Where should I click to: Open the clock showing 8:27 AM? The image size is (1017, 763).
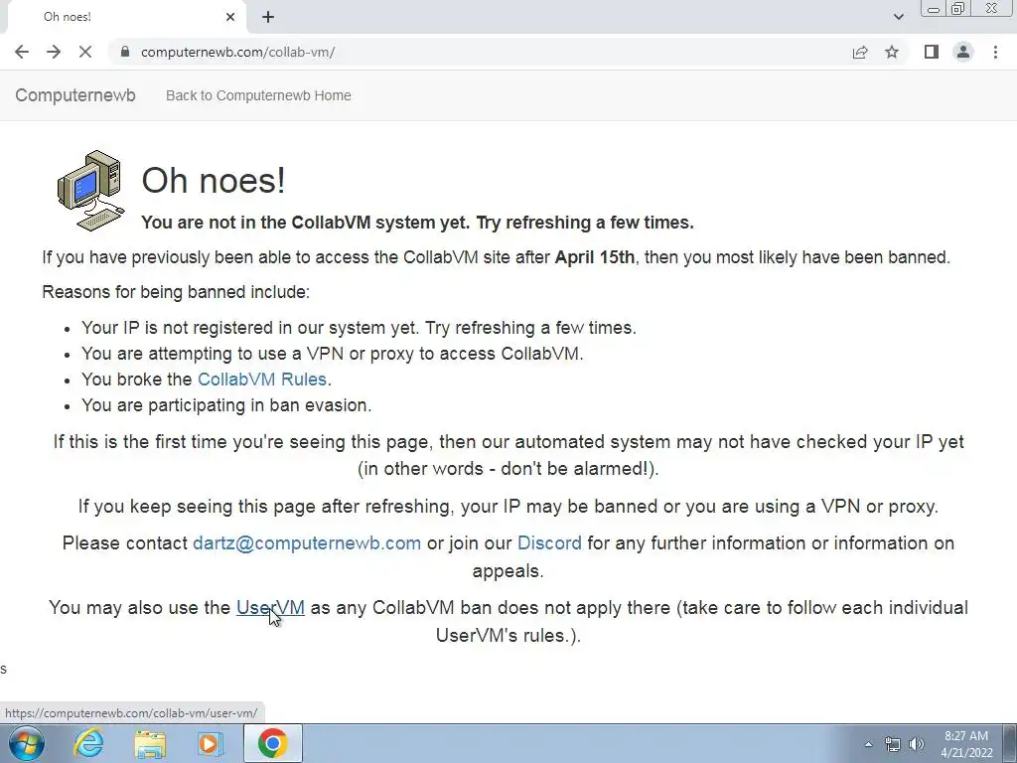(x=966, y=744)
